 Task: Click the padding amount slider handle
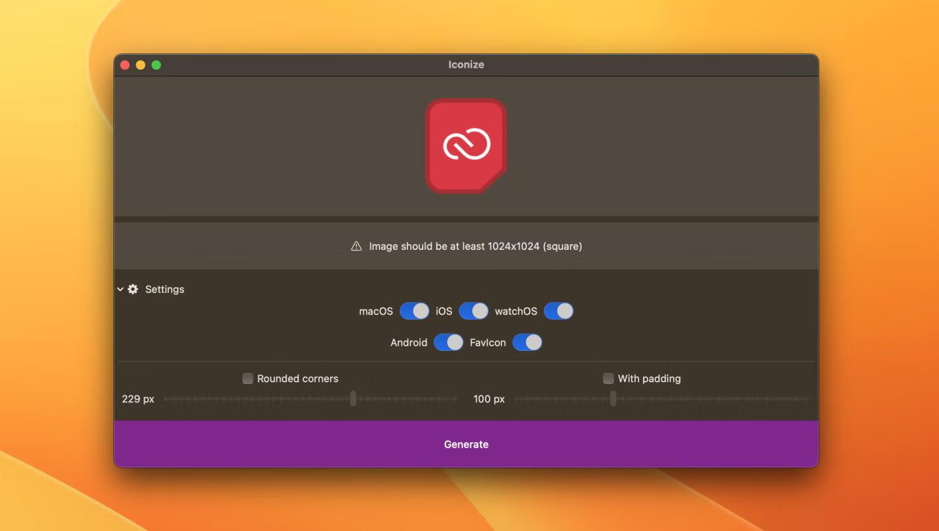pos(613,399)
